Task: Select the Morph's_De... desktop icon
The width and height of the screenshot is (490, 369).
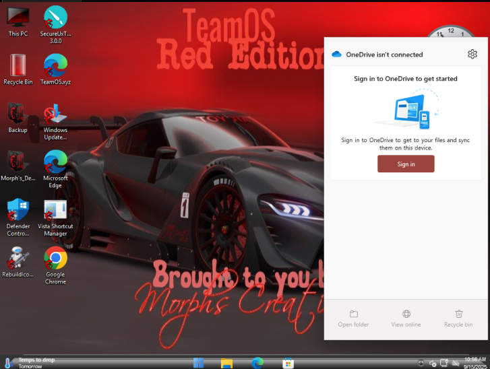Action: coord(18,166)
